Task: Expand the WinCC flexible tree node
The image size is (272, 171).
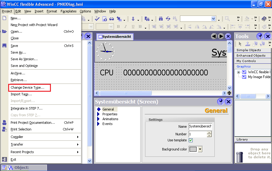Action: pyautogui.click(x=239, y=72)
